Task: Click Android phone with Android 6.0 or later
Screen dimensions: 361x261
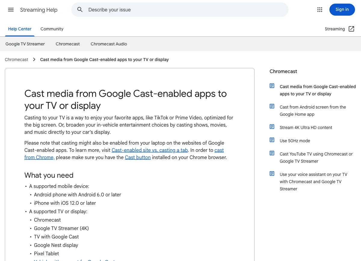Action: (78, 195)
